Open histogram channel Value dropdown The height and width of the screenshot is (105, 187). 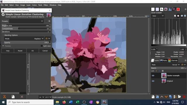point(158,16)
